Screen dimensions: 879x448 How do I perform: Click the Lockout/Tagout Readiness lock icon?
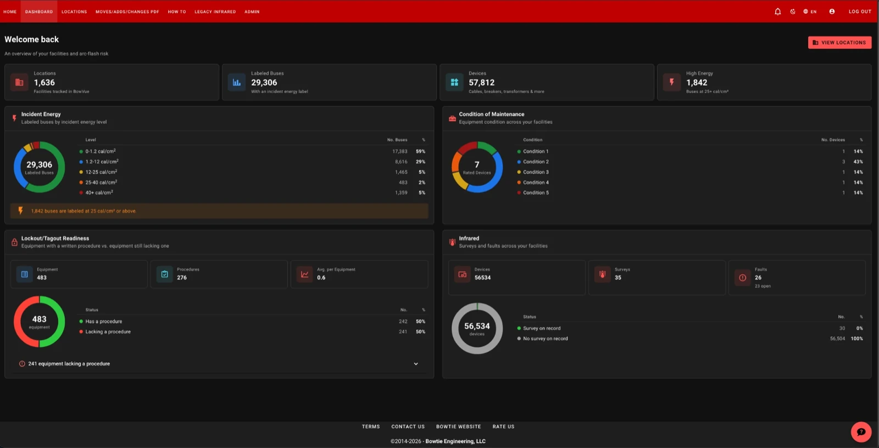pyautogui.click(x=14, y=242)
